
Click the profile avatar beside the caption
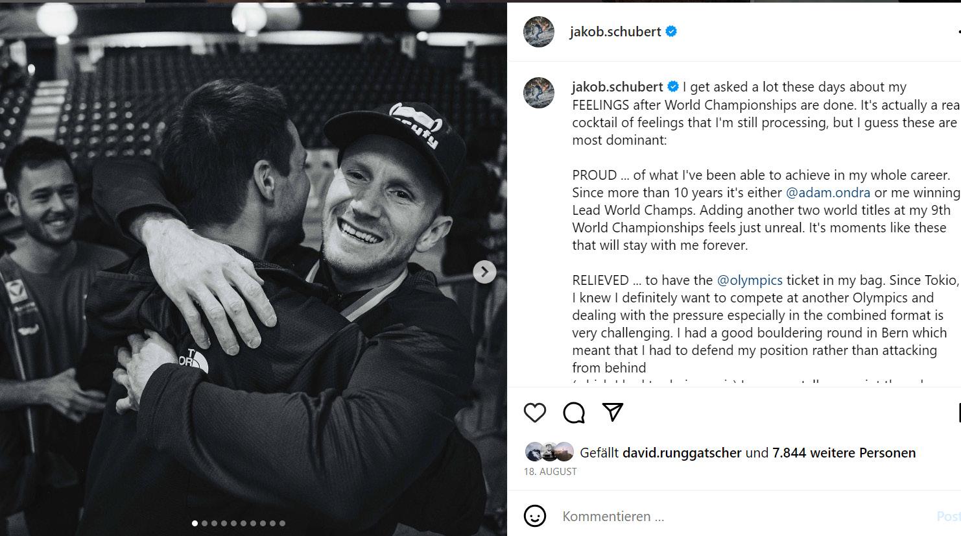[539, 93]
